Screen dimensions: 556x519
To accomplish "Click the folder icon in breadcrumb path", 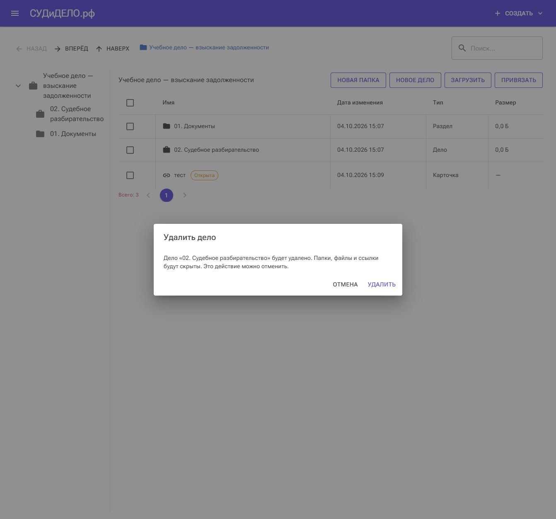I will (x=143, y=47).
